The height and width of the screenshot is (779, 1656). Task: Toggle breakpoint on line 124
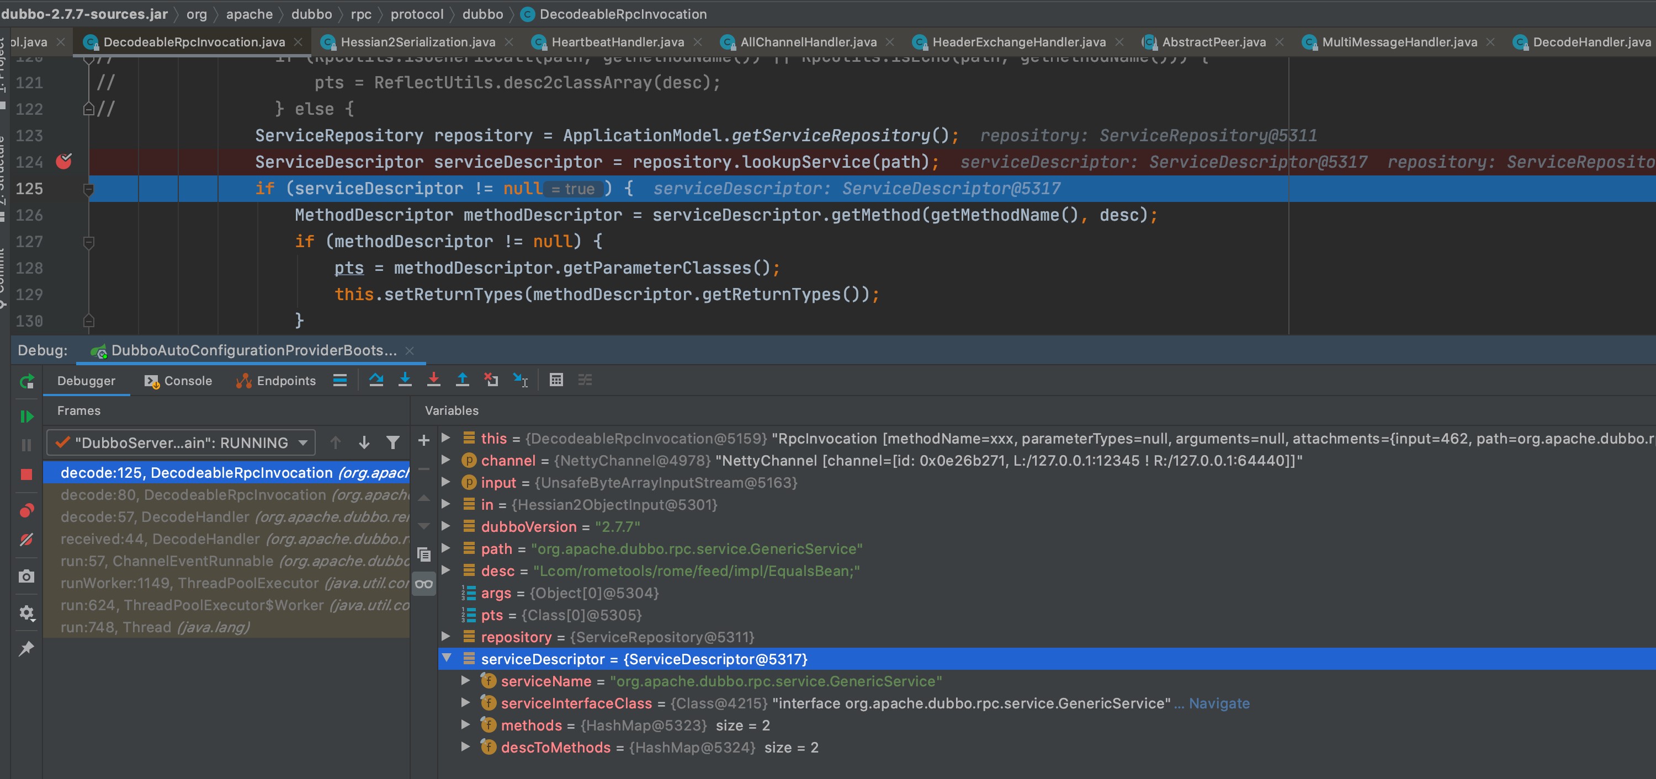click(63, 161)
